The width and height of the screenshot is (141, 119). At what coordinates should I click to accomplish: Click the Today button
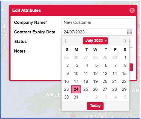95,106
